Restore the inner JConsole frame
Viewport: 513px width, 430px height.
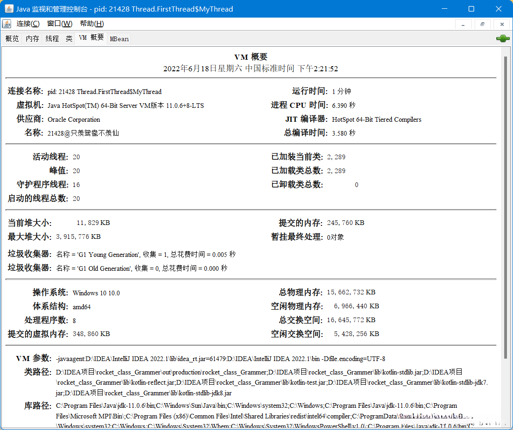coord(482,24)
